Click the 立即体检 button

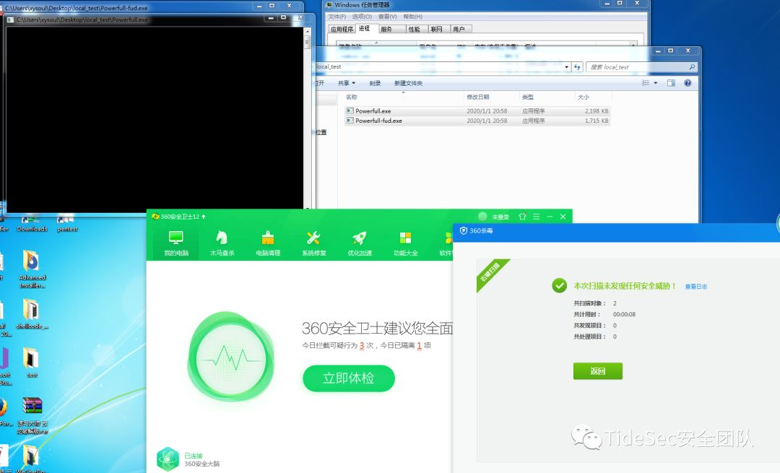tap(349, 378)
